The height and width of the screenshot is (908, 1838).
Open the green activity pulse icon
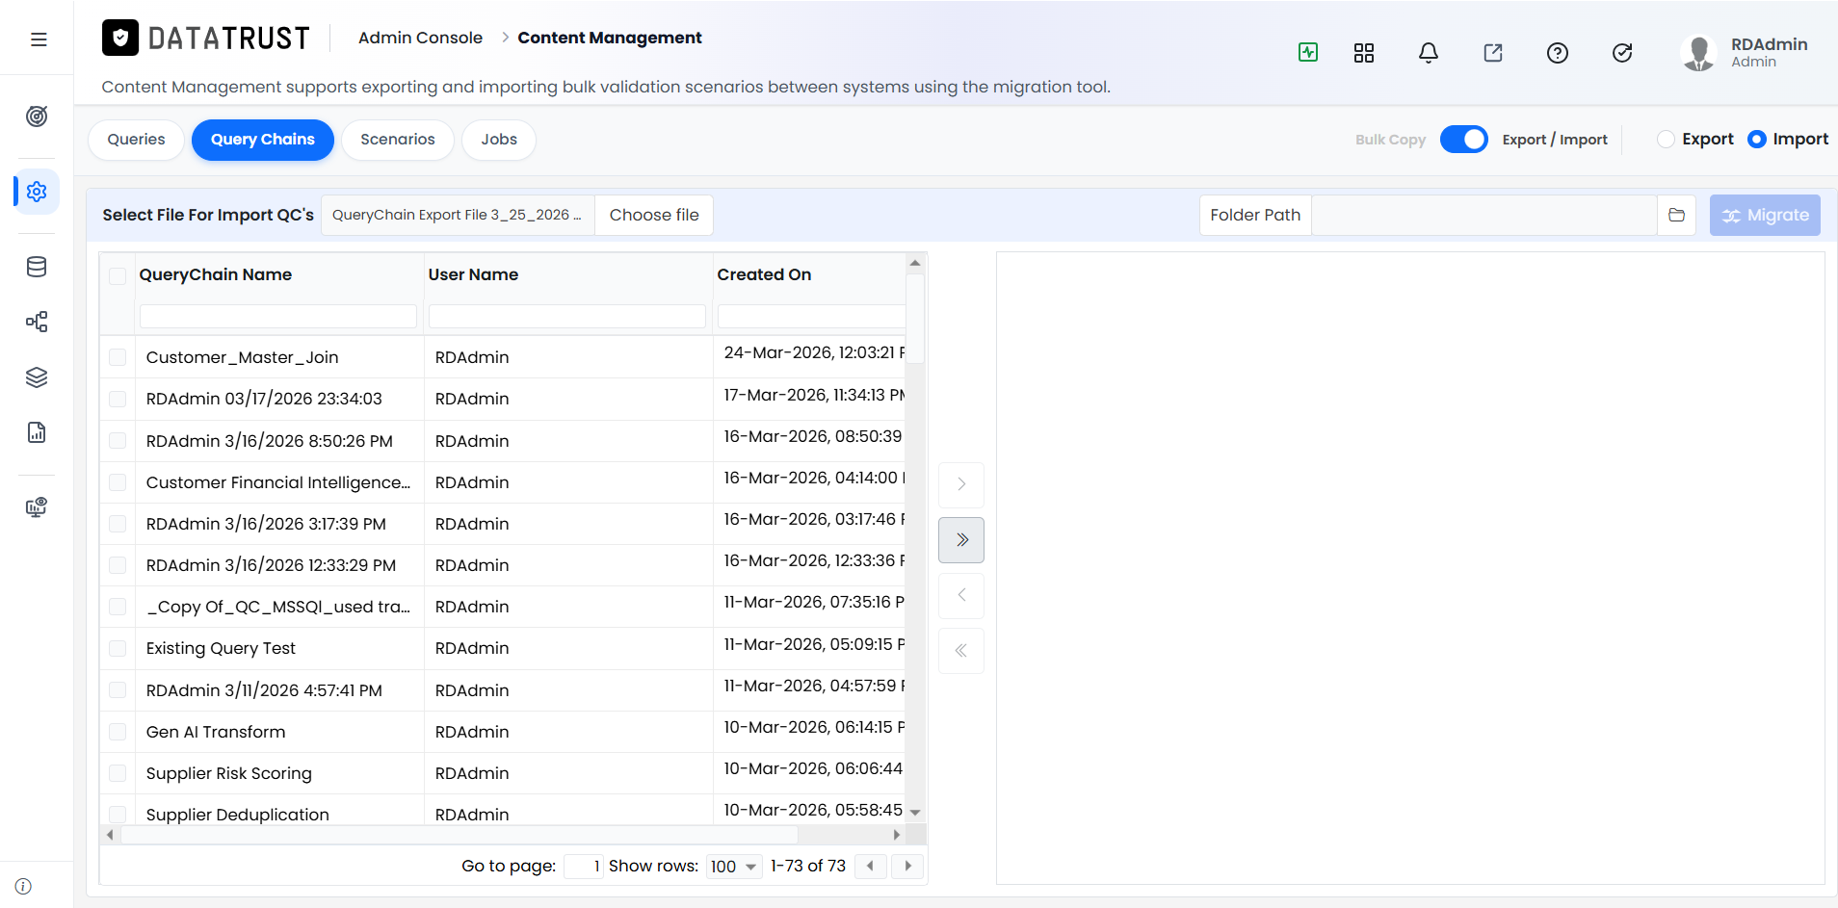(1308, 52)
